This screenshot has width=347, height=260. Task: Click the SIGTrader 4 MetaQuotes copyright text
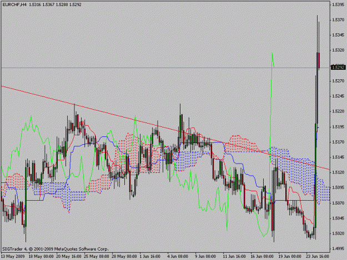(56, 249)
